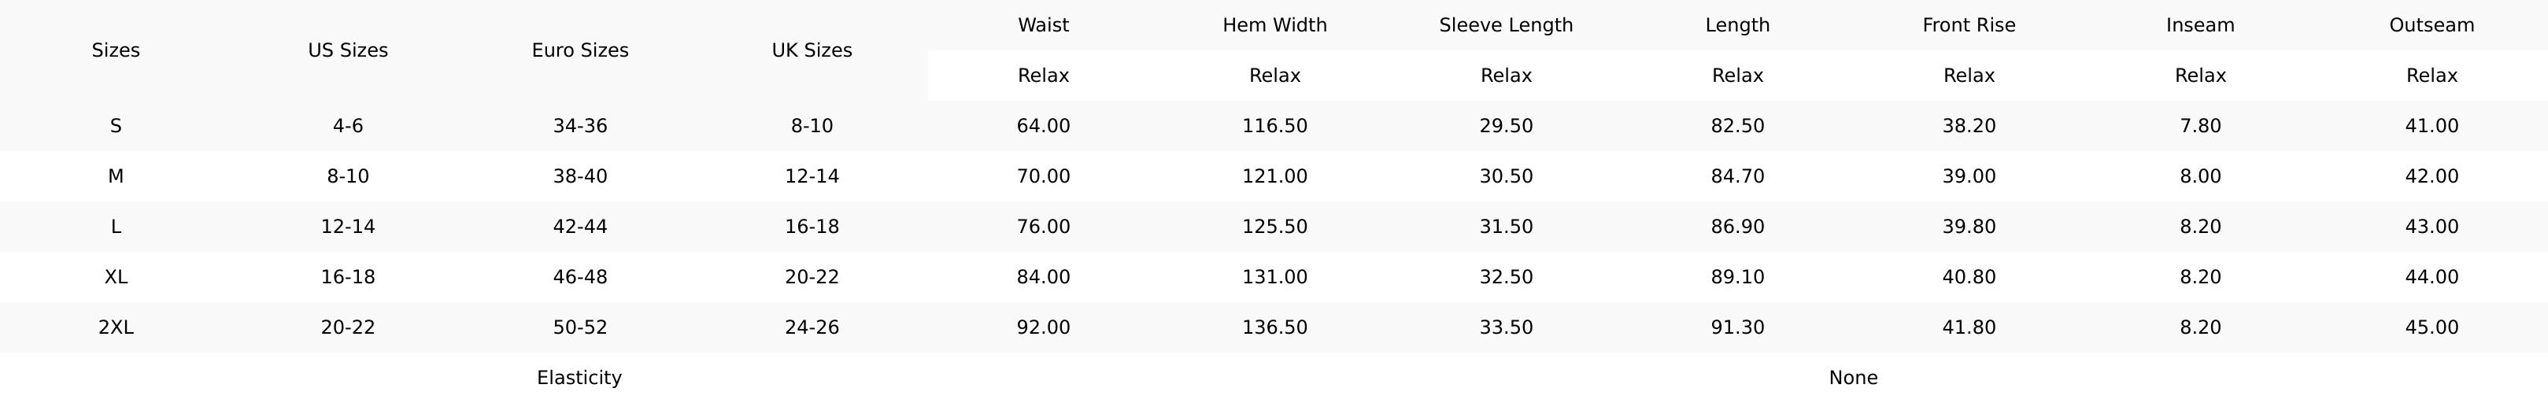Click the Sleeve Length header
The image size is (2548, 403).
(1506, 26)
